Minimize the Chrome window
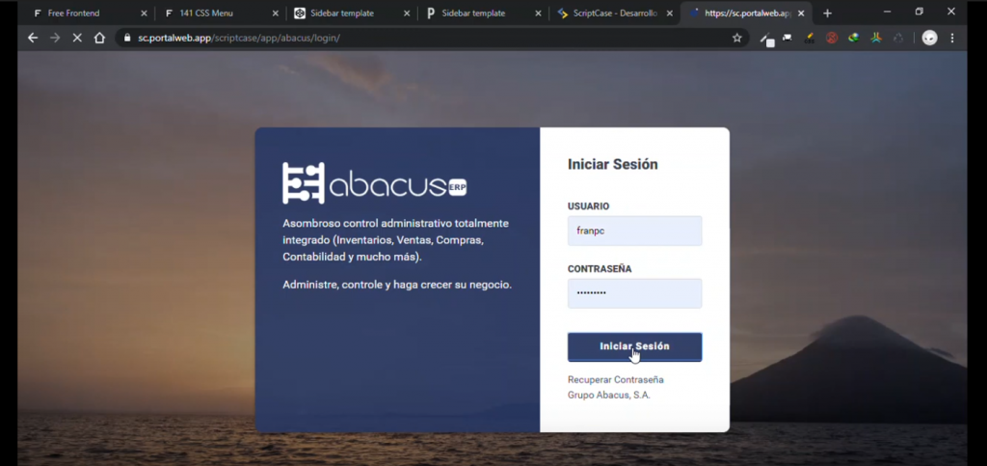 tap(888, 12)
